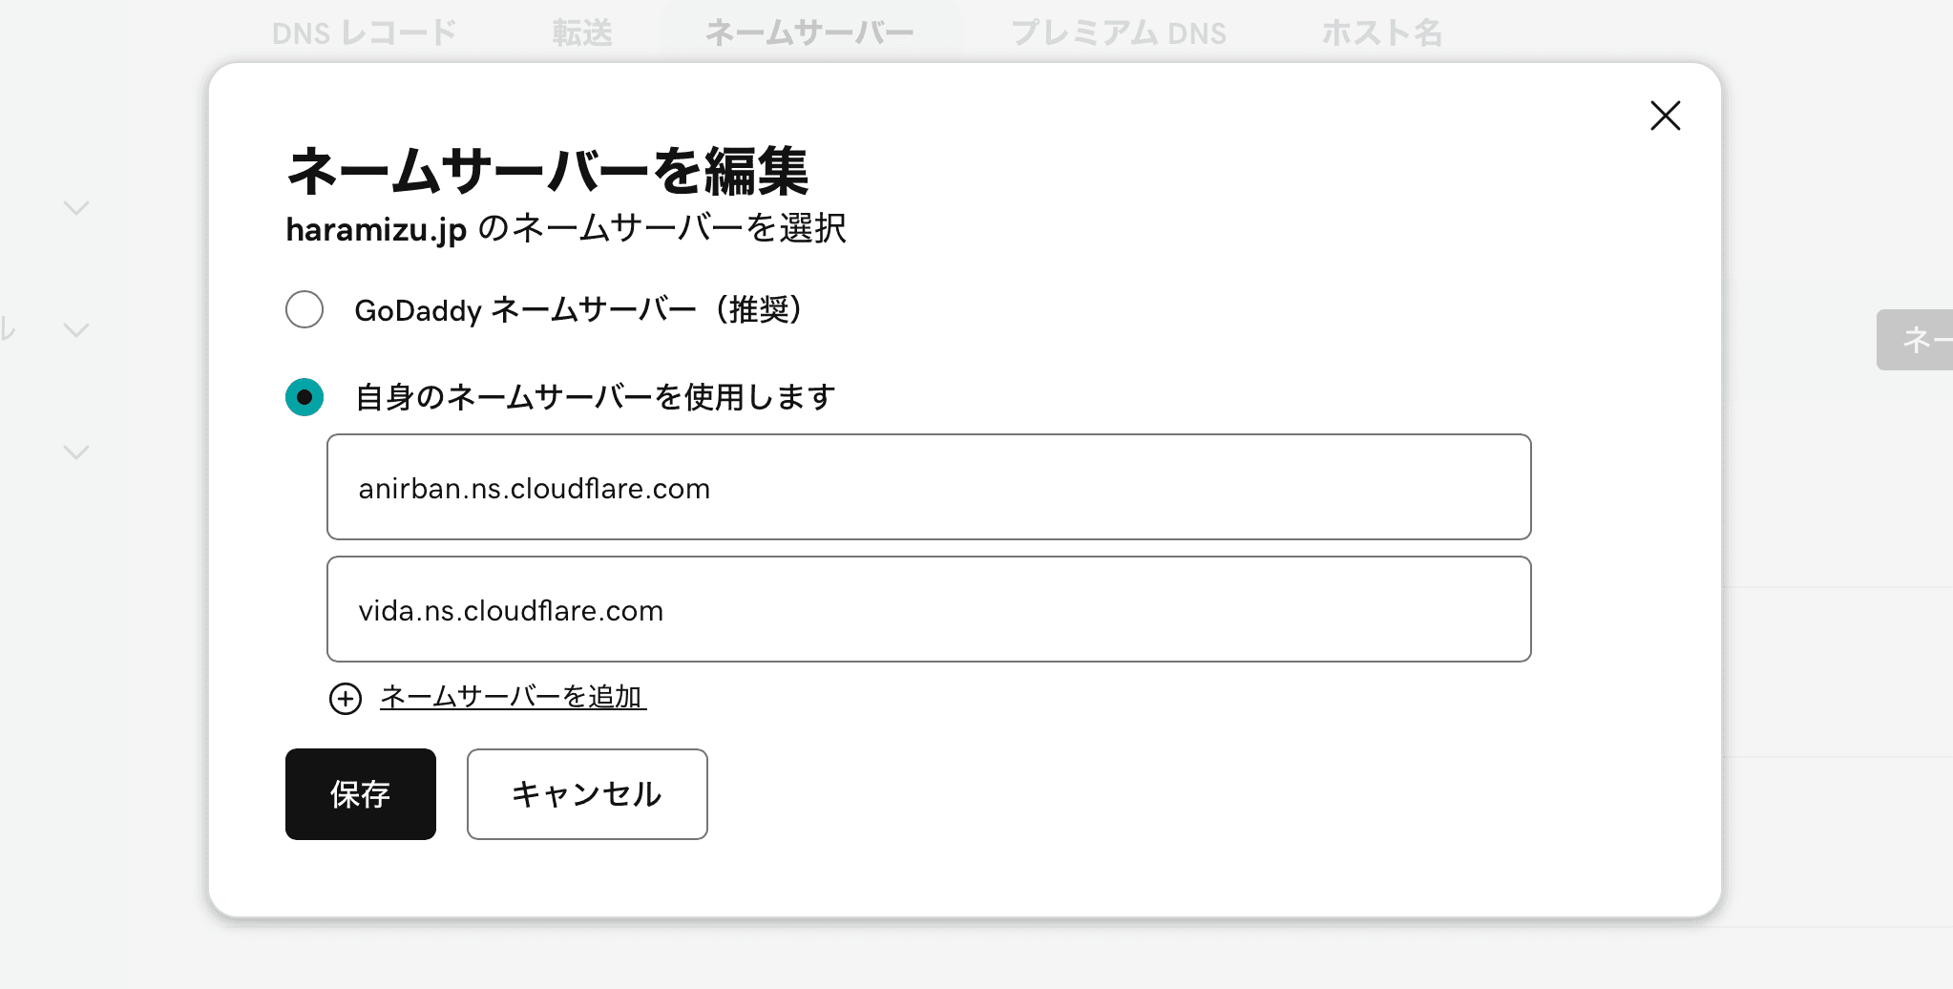Viewport: 1953px width, 989px height.
Task: Expand the topmost chevron in left sidebar
Action: tap(76, 208)
